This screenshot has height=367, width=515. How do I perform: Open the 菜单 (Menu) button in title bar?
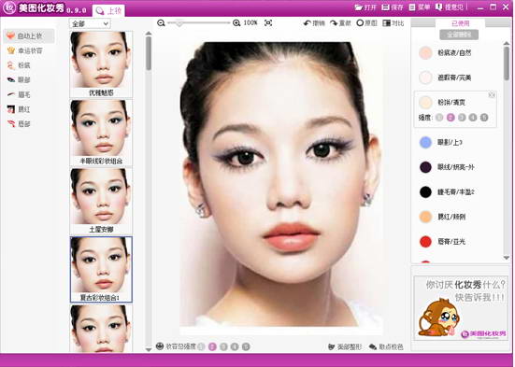420,7
